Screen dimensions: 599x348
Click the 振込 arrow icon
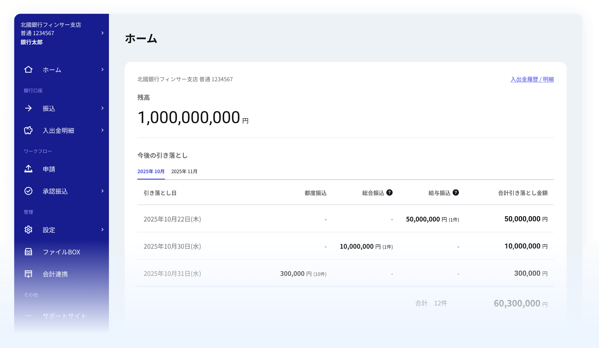pyautogui.click(x=28, y=108)
